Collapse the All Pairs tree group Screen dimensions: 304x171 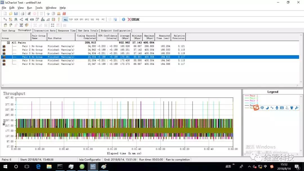[x=8, y=43]
